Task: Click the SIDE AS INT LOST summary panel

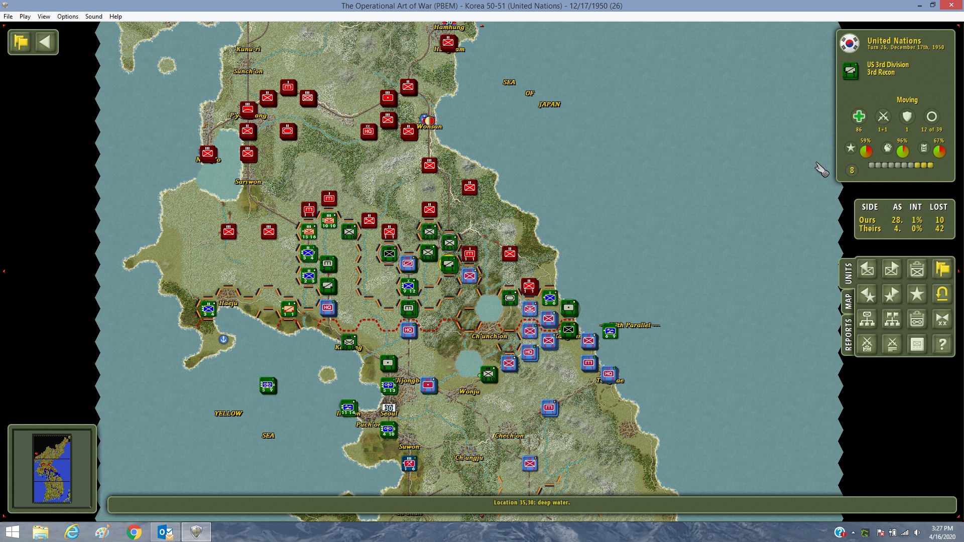Action: coord(904,219)
